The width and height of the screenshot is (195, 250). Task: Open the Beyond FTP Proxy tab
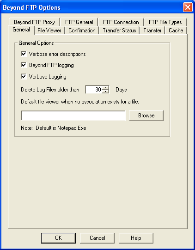(x=34, y=22)
